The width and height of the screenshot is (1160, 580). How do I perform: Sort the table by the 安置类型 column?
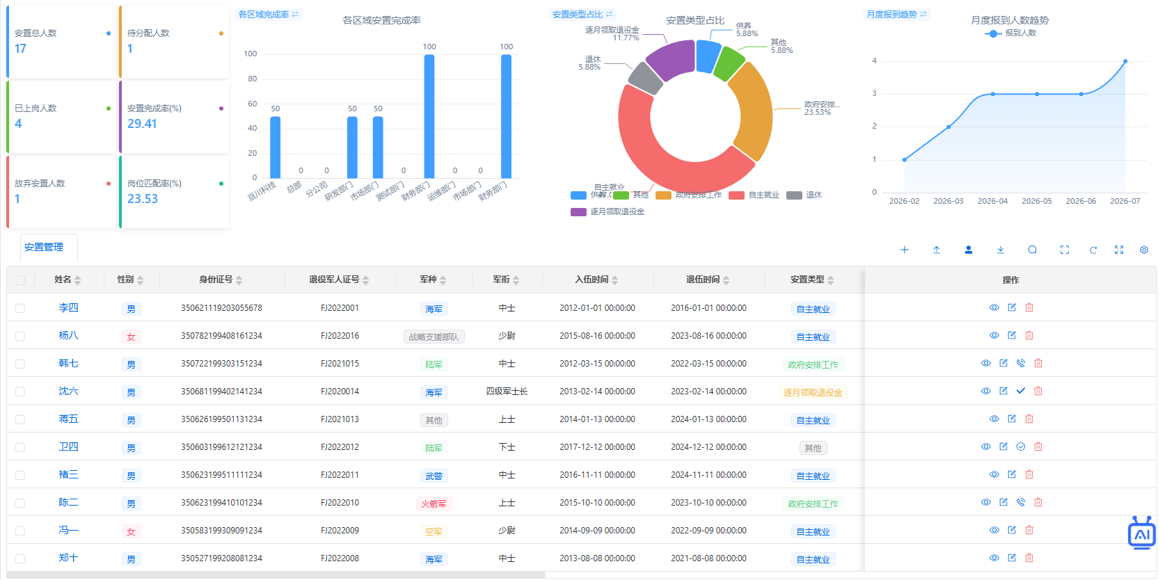831,280
